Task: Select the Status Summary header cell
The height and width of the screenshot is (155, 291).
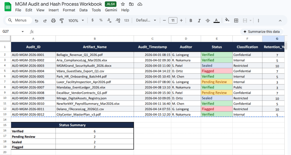Action: tap(72, 125)
